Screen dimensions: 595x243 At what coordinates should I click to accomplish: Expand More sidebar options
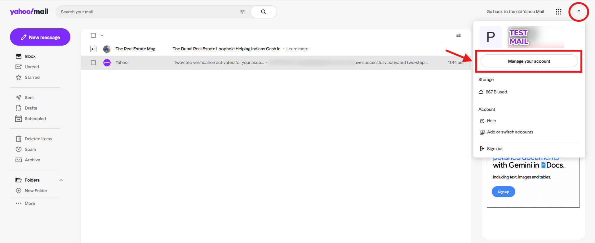pos(29,203)
